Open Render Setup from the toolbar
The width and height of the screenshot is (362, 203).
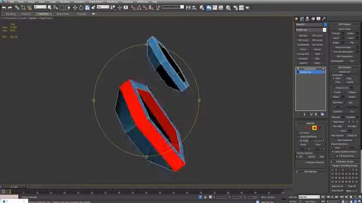point(235,7)
